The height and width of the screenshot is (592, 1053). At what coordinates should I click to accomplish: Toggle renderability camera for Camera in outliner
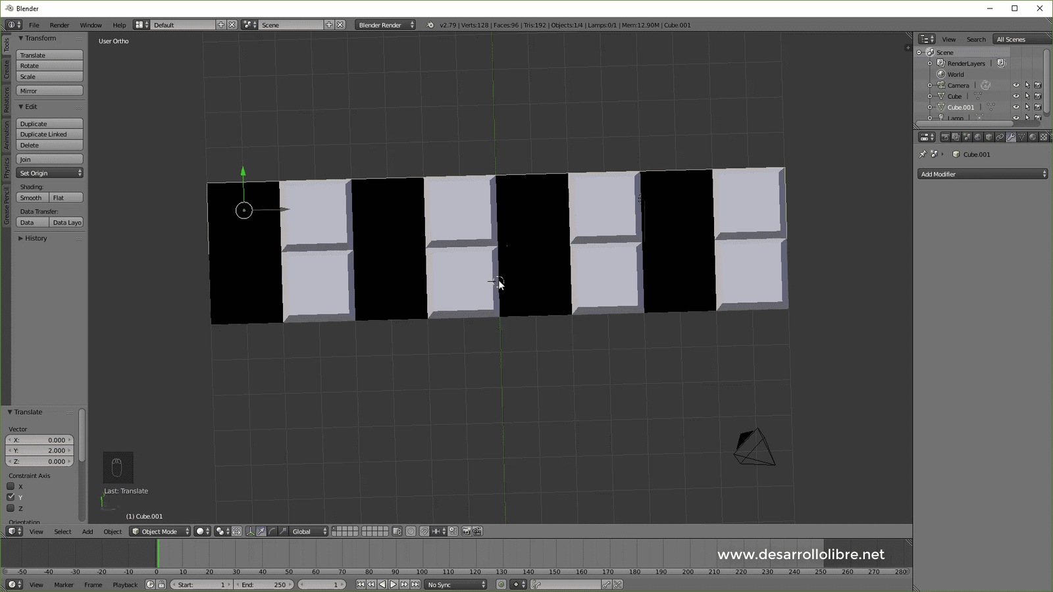1038,86
